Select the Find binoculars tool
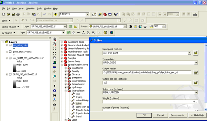The image size is (207, 121). 54,95
